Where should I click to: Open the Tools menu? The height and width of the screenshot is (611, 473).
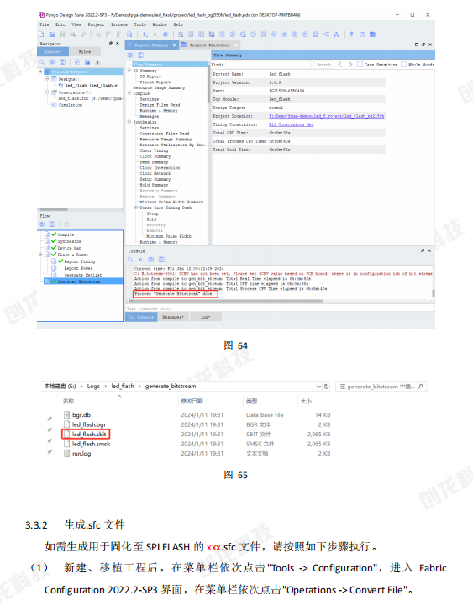pos(139,24)
